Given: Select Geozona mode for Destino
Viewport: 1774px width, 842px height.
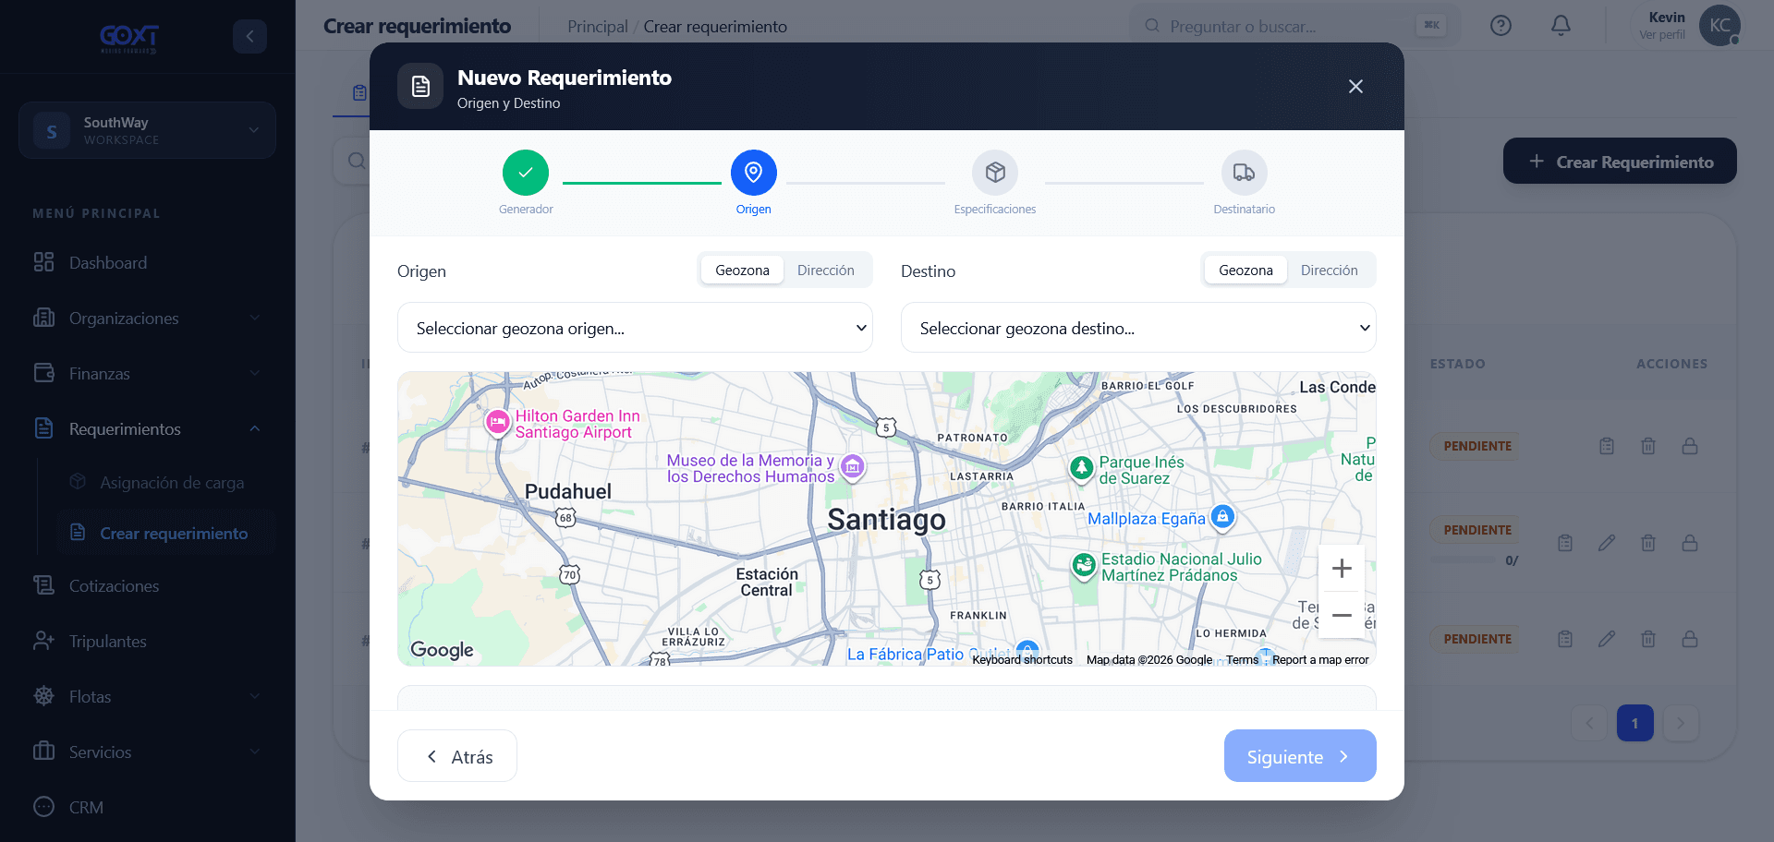Looking at the screenshot, I should point(1245,271).
